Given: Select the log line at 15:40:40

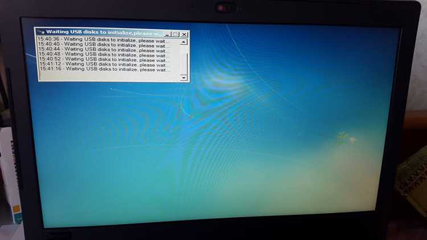Looking at the screenshot, I should [x=103, y=44].
